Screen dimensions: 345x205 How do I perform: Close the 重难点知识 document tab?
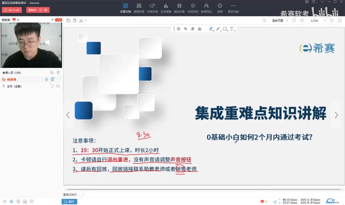[83, 195]
